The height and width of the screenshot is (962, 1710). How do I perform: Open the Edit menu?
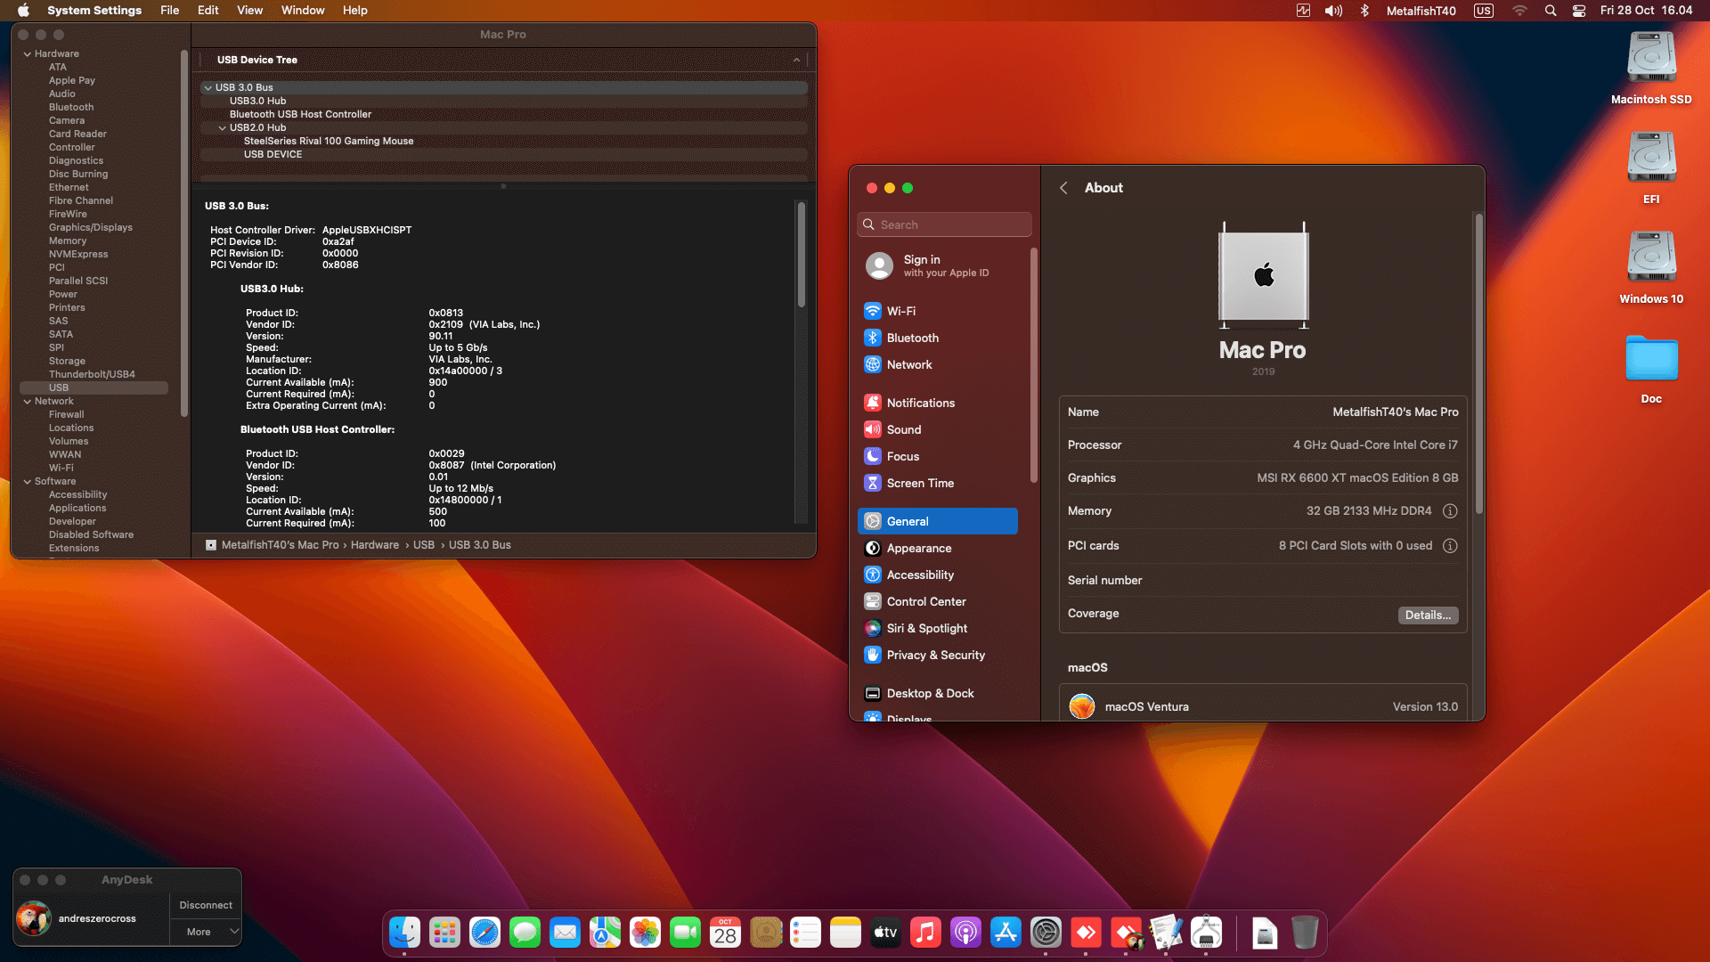(208, 11)
